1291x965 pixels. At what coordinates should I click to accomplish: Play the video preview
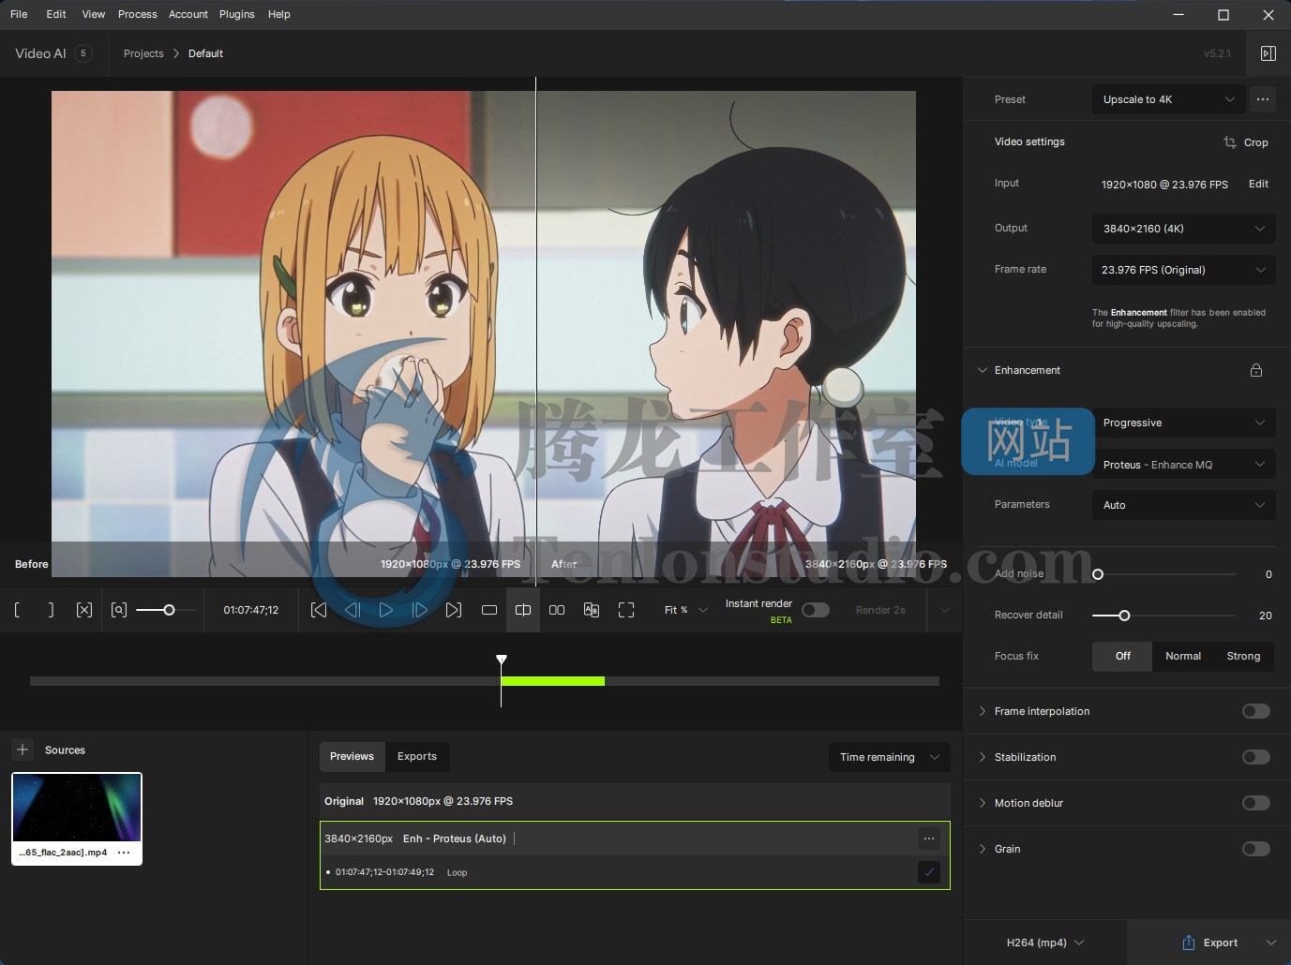pyautogui.click(x=386, y=610)
